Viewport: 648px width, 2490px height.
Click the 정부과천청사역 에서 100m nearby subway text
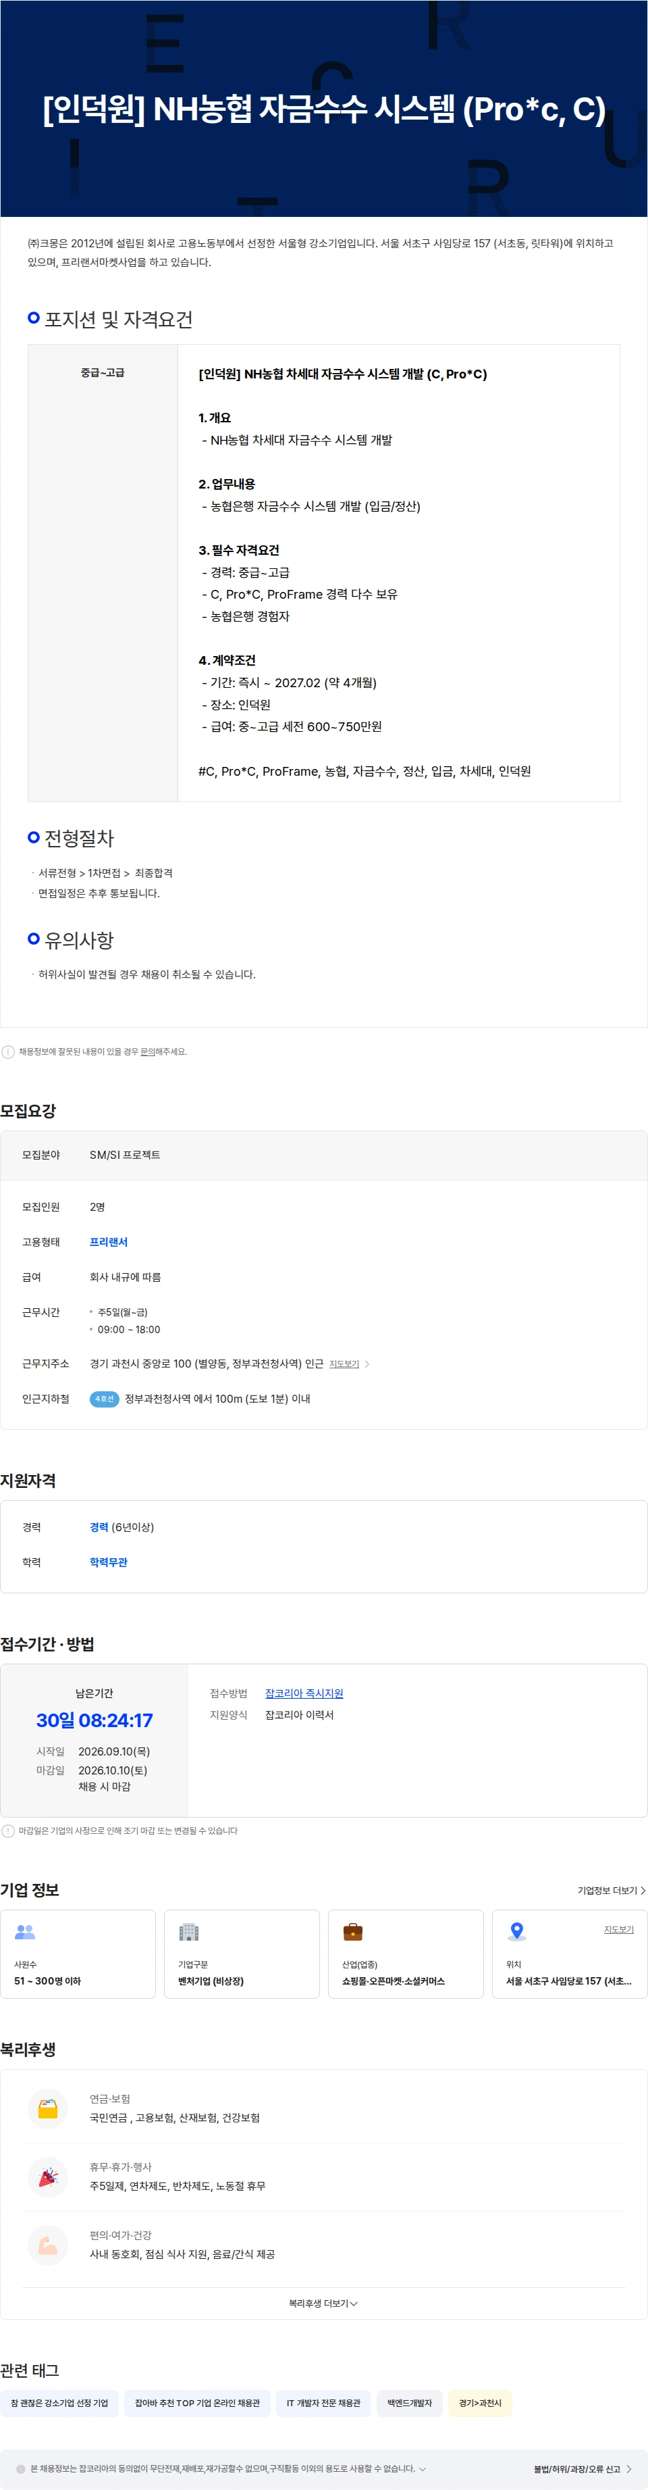pyautogui.click(x=217, y=1399)
